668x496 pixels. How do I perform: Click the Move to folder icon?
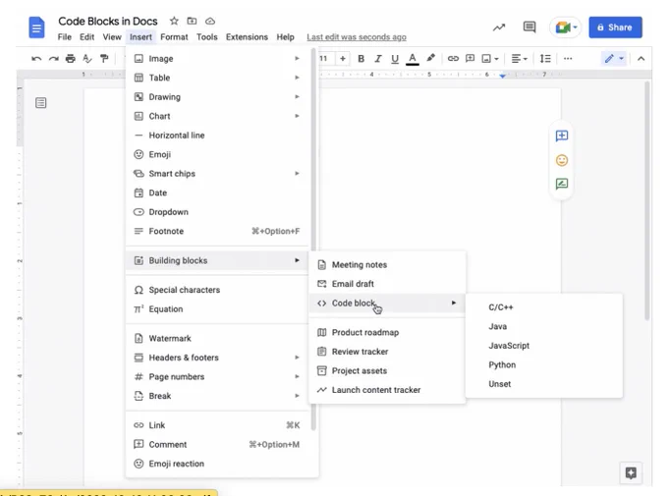[193, 21]
